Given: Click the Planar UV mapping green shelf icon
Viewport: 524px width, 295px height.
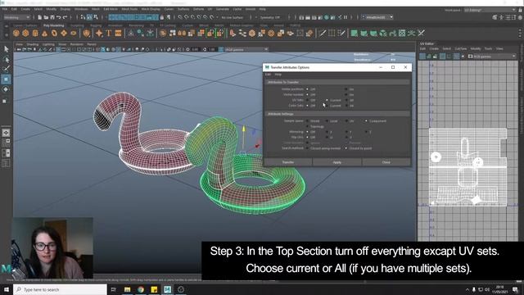Looking at the screenshot, I should [354, 33].
